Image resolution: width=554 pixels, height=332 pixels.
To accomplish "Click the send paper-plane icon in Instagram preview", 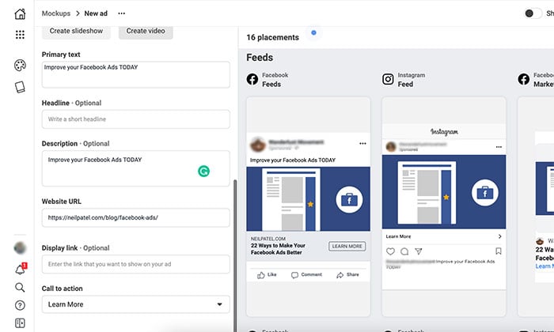I will [x=419, y=251].
